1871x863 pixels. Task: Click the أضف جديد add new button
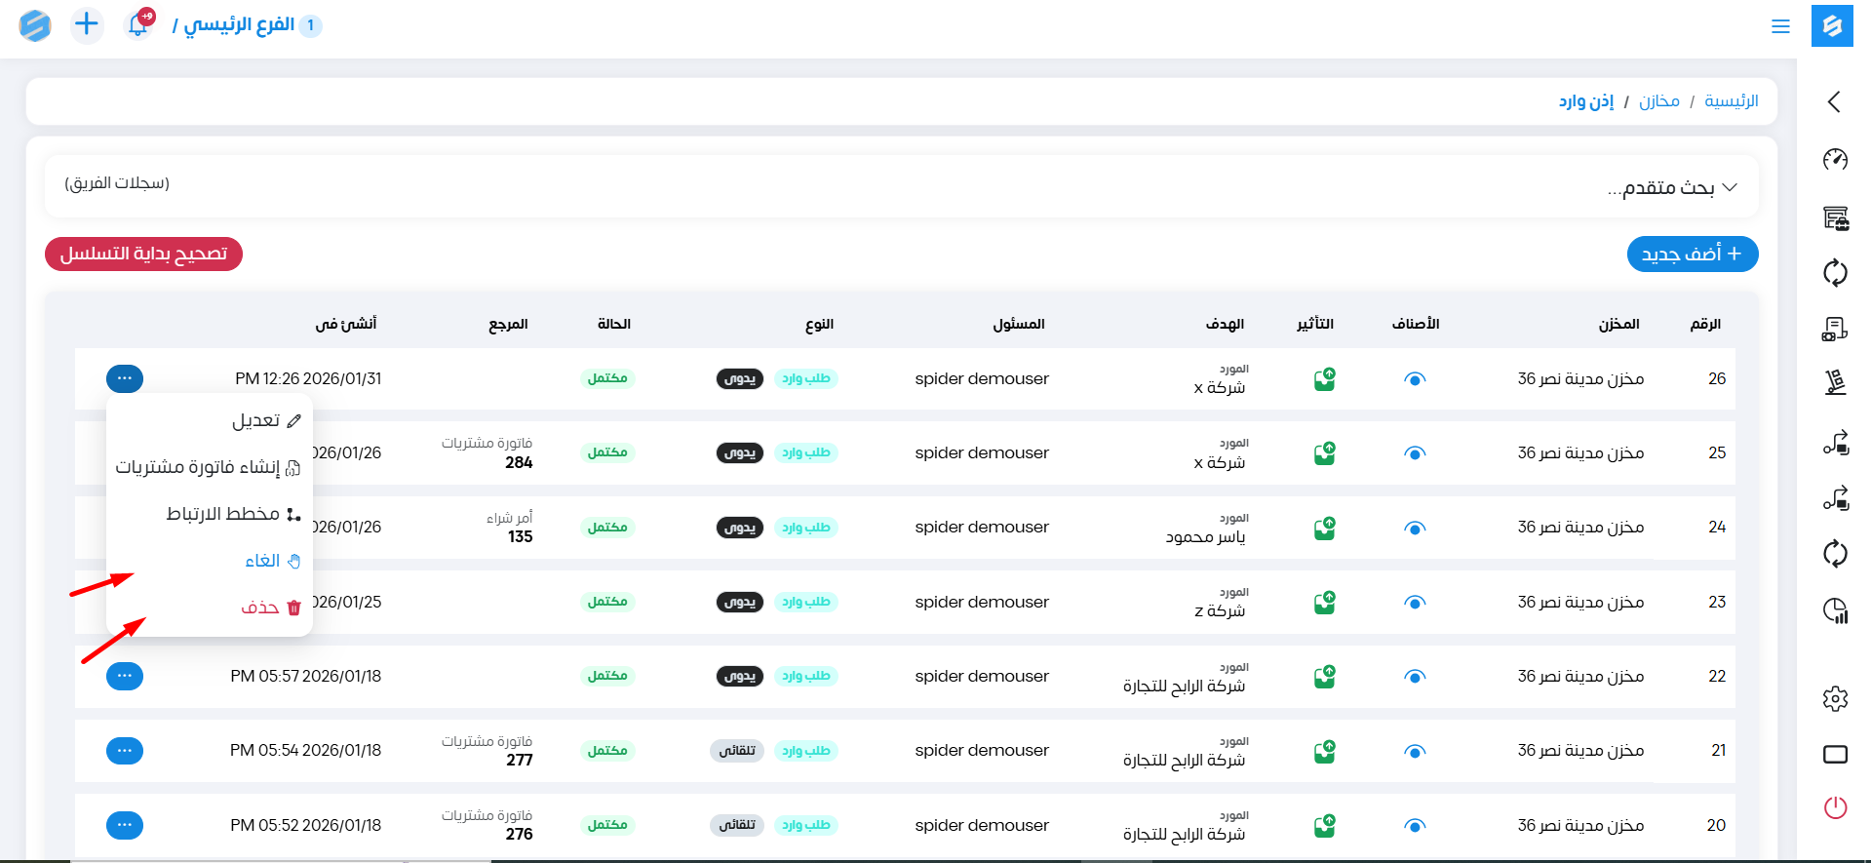coord(1692,255)
